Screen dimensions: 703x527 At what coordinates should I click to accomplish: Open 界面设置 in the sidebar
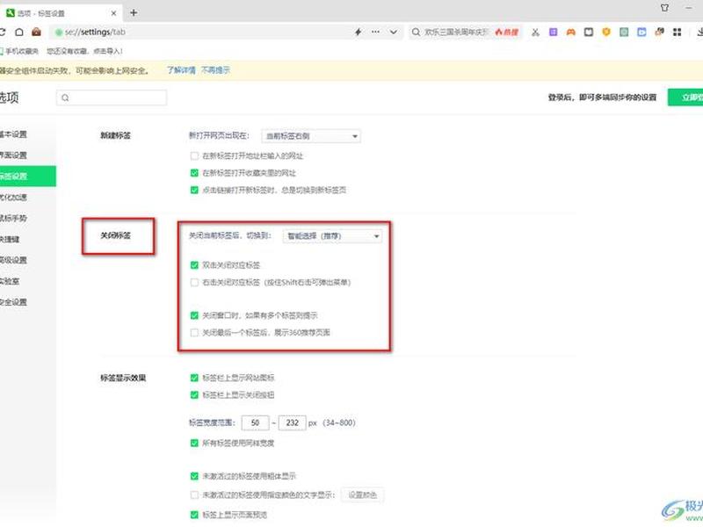click(x=13, y=155)
